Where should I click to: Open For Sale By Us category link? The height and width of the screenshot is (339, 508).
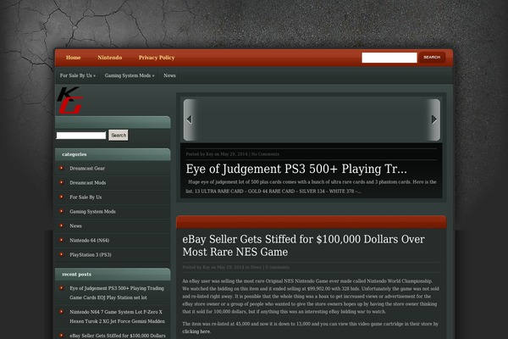(86, 197)
